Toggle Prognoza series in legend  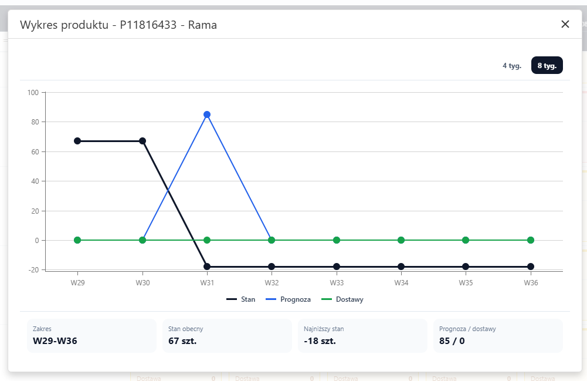289,299
